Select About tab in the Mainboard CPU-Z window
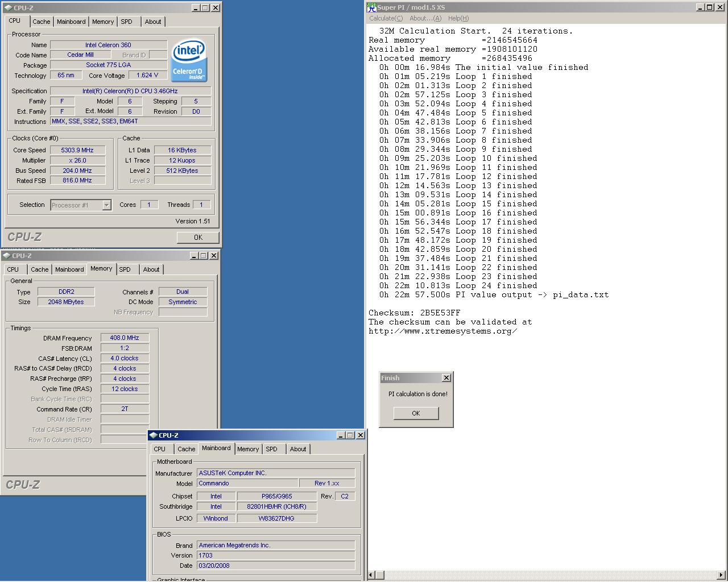The width and height of the screenshot is (728, 582). (x=297, y=449)
